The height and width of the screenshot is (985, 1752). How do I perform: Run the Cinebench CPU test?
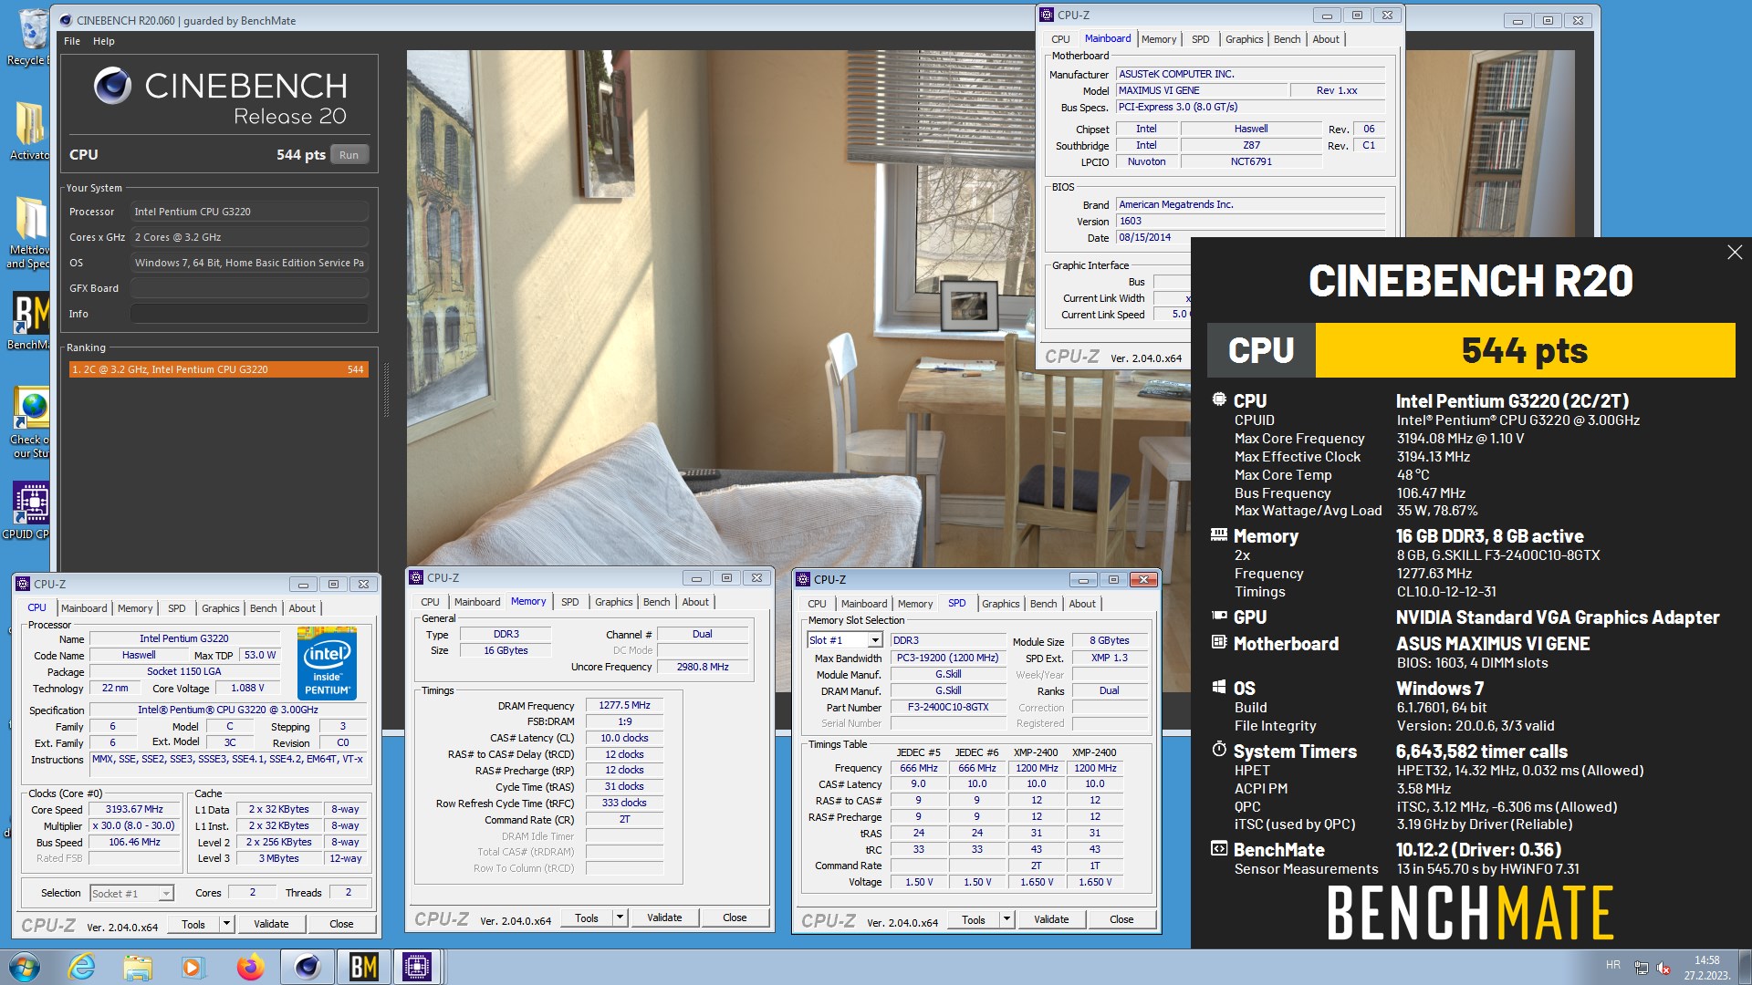[349, 155]
